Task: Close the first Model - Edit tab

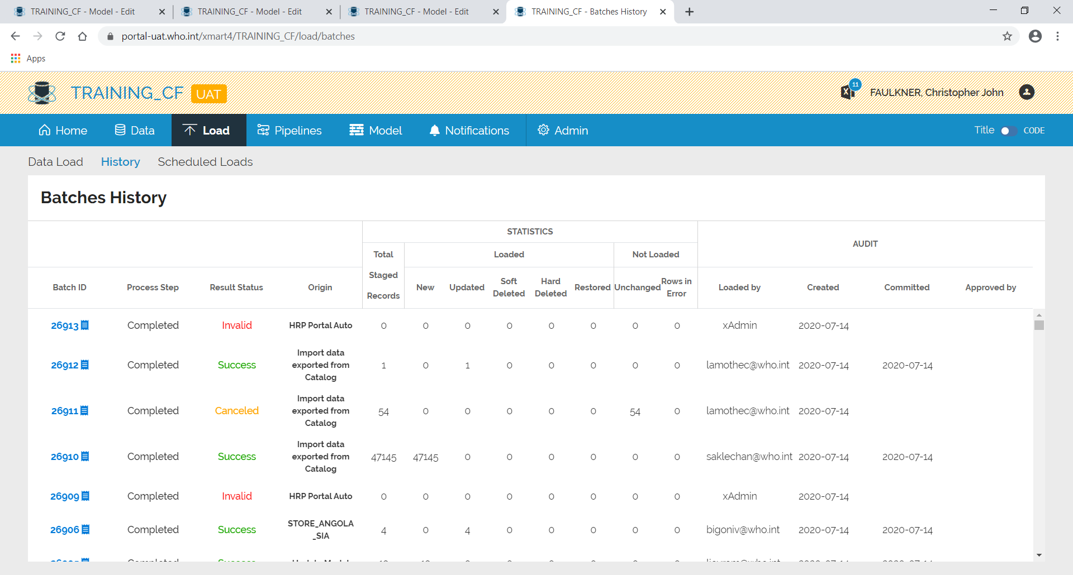Action: coord(162,12)
